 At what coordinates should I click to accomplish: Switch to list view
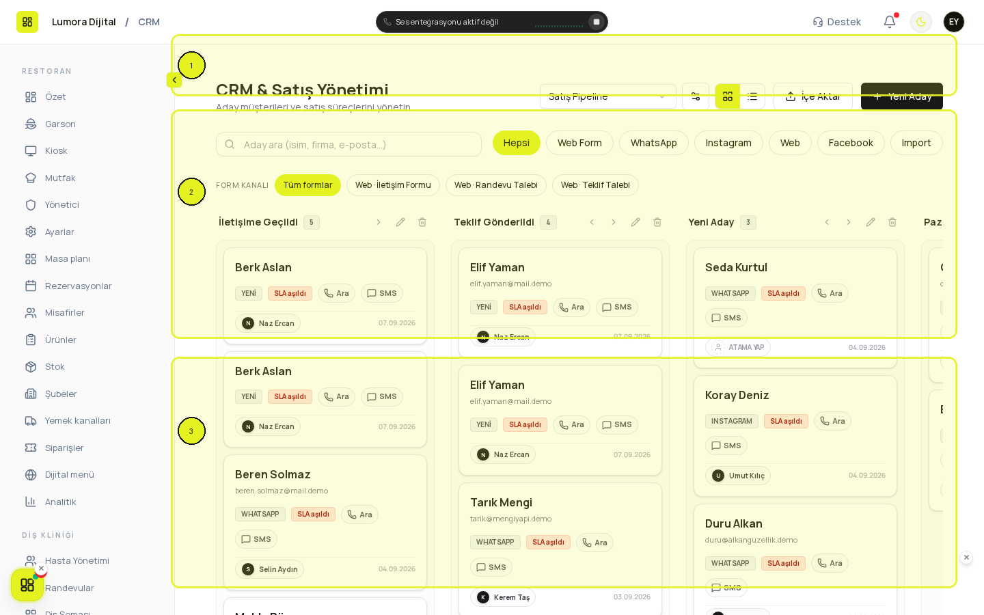pos(752,96)
